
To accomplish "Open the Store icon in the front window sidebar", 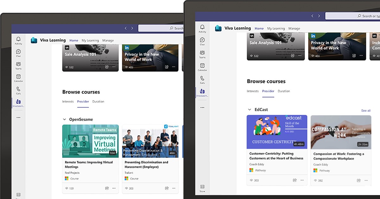I will pos(202,188).
